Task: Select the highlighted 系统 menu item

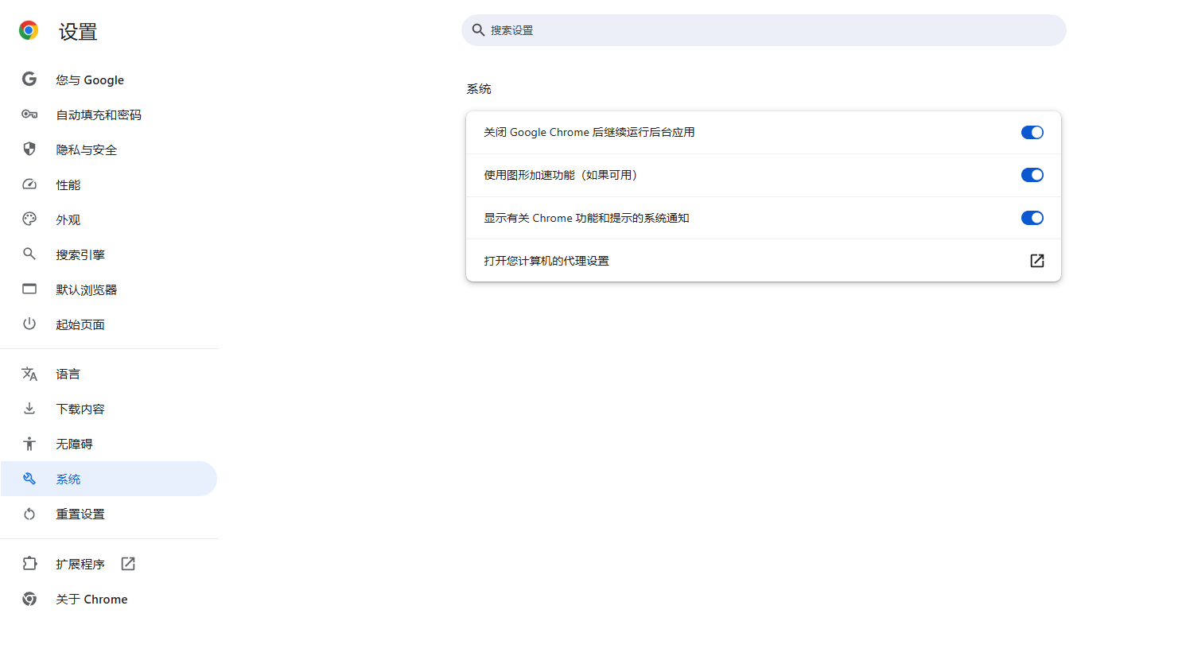Action: [109, 479]
